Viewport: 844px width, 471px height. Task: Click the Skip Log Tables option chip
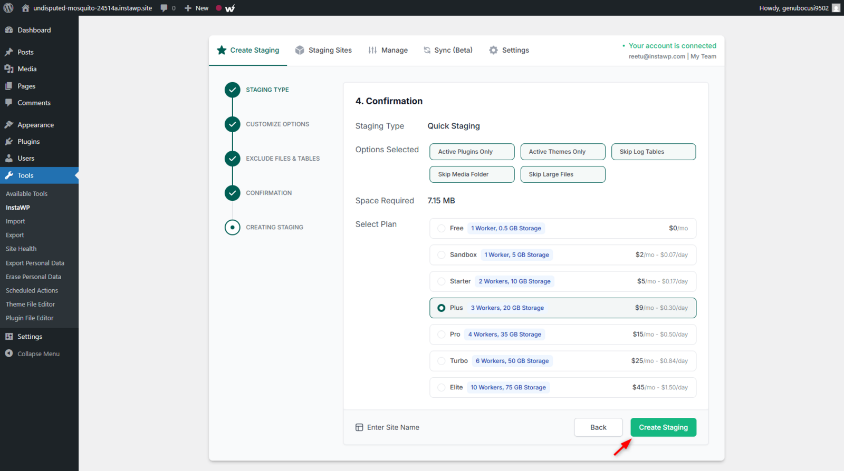[x=654, y=152]
